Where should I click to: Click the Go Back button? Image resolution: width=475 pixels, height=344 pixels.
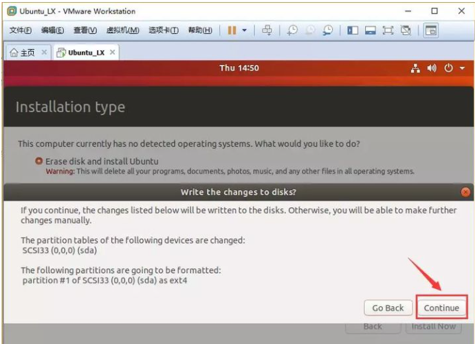tap(388, 308)
